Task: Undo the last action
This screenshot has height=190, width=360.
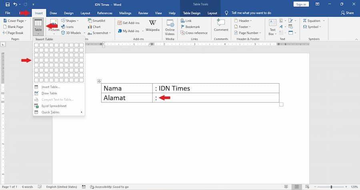Action: 15,4
